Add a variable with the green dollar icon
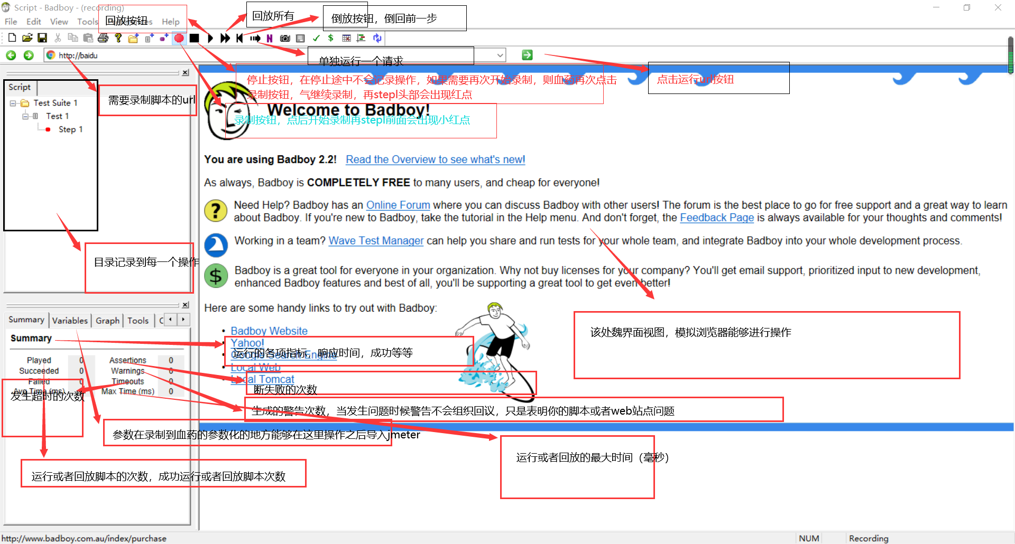The width and height of the screenshot is (1015, 544). pos(330,38)
